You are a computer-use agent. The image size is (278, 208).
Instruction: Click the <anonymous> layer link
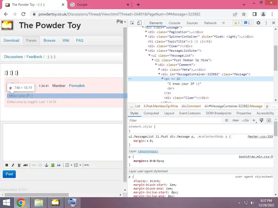click(x=148, y=151)
